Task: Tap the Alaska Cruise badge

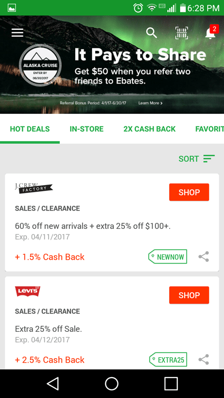Action: pyautogui.click(x=40, y=65)
